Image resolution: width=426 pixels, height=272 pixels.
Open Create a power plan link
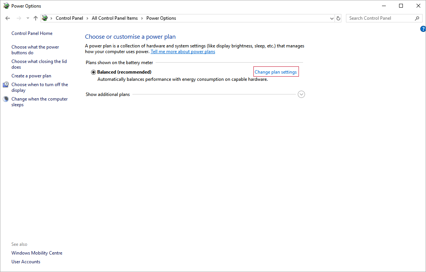(31, 76)
